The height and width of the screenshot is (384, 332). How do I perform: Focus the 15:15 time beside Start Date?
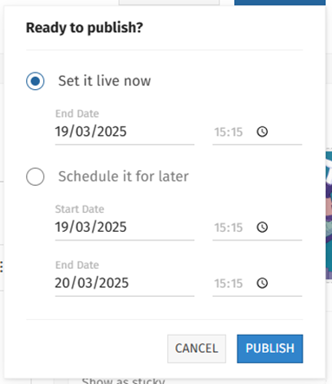click(x=228, y=227)
